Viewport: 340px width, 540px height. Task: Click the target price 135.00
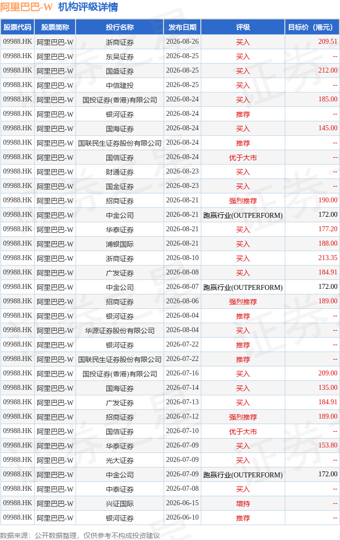click(x=328, y=387)
